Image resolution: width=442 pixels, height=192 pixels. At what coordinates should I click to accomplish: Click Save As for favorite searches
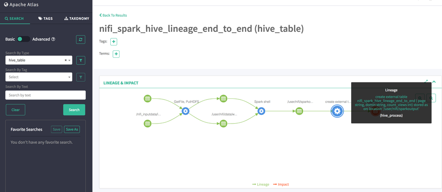(x=72, y=129)
